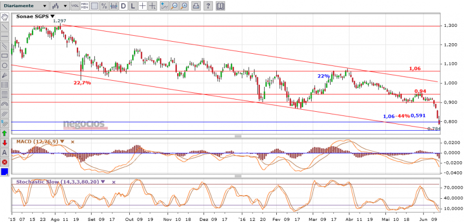Select the hand pan tool
The width and height of the screenshot is (464, 223).
4,17
